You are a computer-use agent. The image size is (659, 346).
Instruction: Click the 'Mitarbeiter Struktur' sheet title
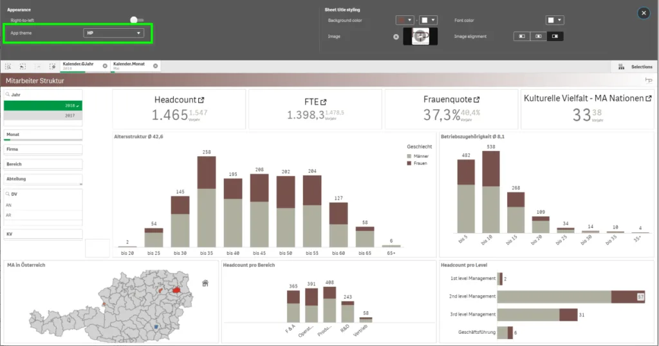click(35, 80)
